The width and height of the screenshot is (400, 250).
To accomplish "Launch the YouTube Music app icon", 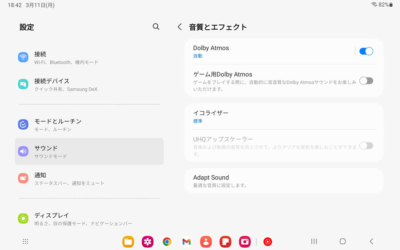I will pos(268,242).
